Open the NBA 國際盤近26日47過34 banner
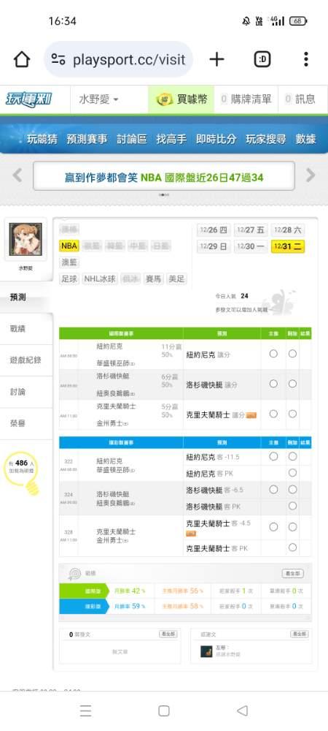The height and width of the screenshot is (731, 328). pyautogui.click(x=163, y=175)
